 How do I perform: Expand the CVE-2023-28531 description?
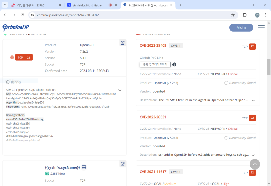click(x=253, y=155)
